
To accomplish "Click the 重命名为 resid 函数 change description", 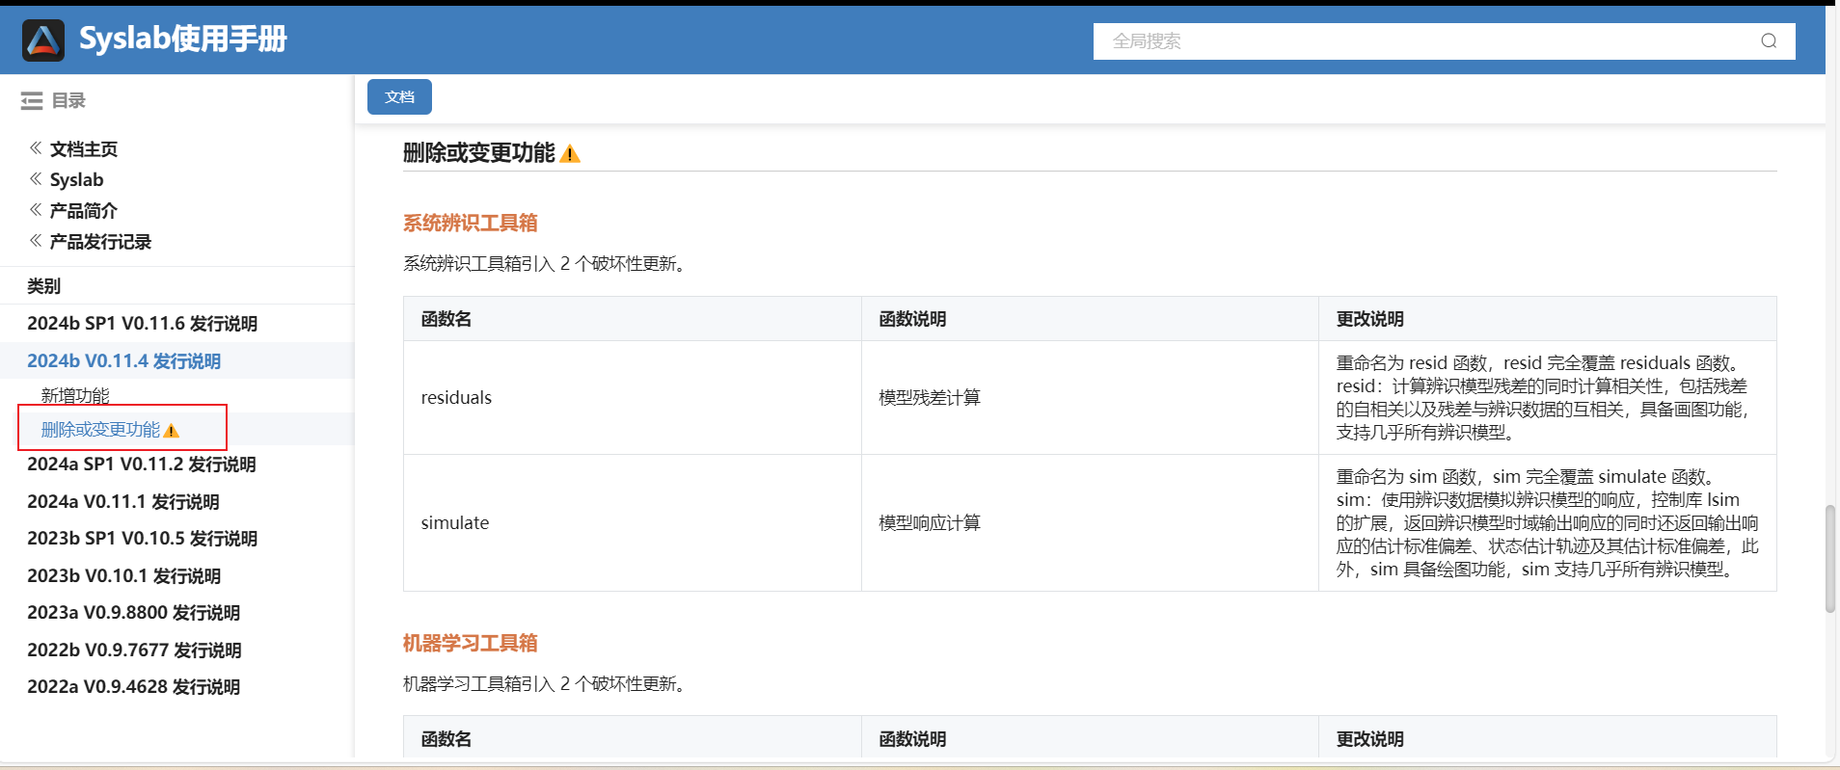I will click(1547, 397).
